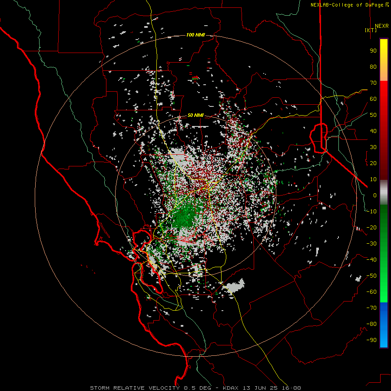The width and height of the screenshot is (391, 391).
Task: Click the 60 value on the velocity scale
Action: point(373,99)
